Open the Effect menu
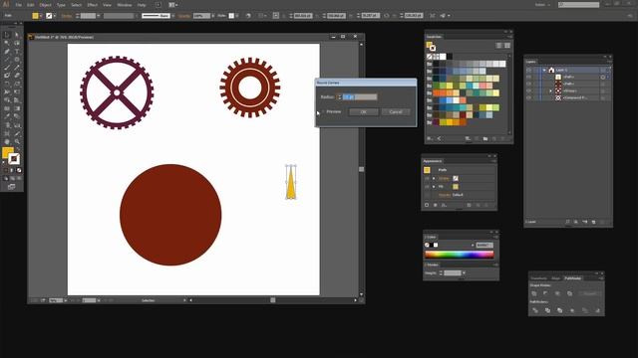Viewport: 638px width, 358px height. [93, 5]
